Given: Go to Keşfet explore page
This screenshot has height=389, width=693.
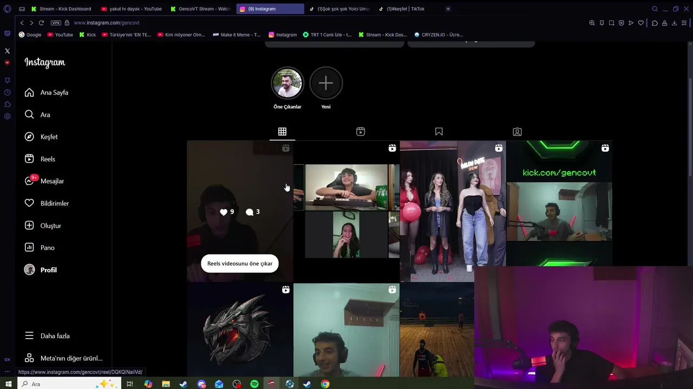Looking at the screenshot, I should coord(41,137).
